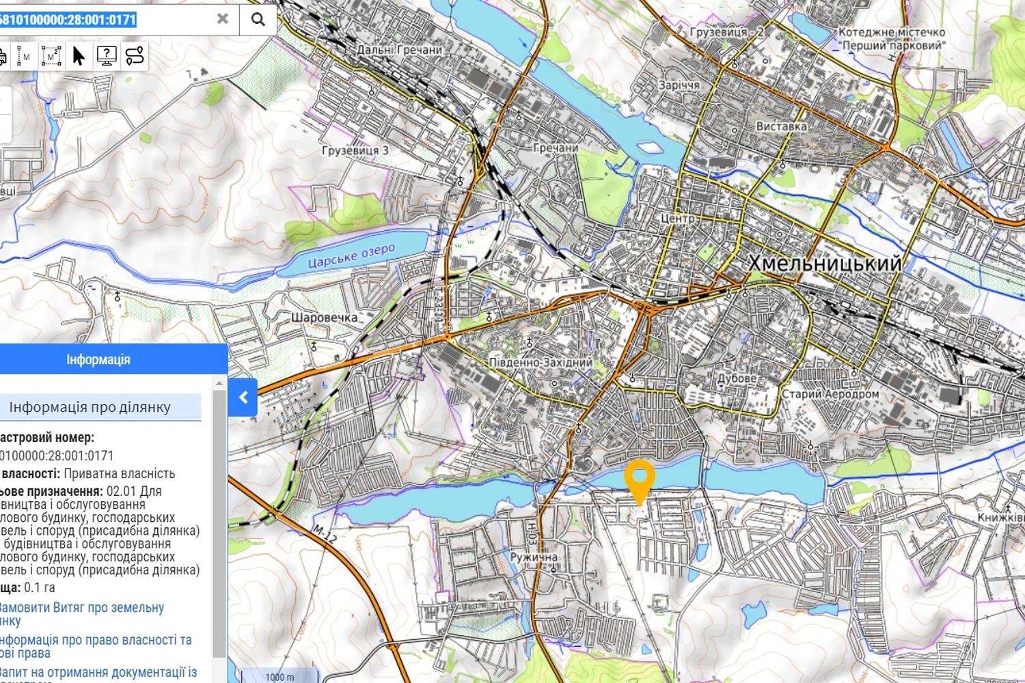The image size is (1025, 683).
Task: Open the monitor question-mark help tool
Action: pos(107,56)
